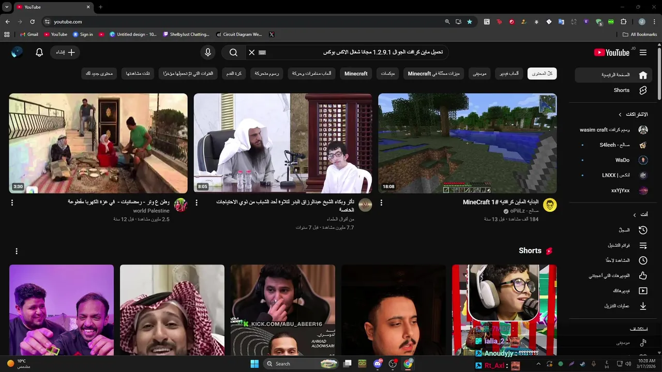Open the KICK.COM/ABU_ABEER16 short
Image resolution: width=662 pixels, height=372 pixels.
pyautogui.click(x=283, y=310)
